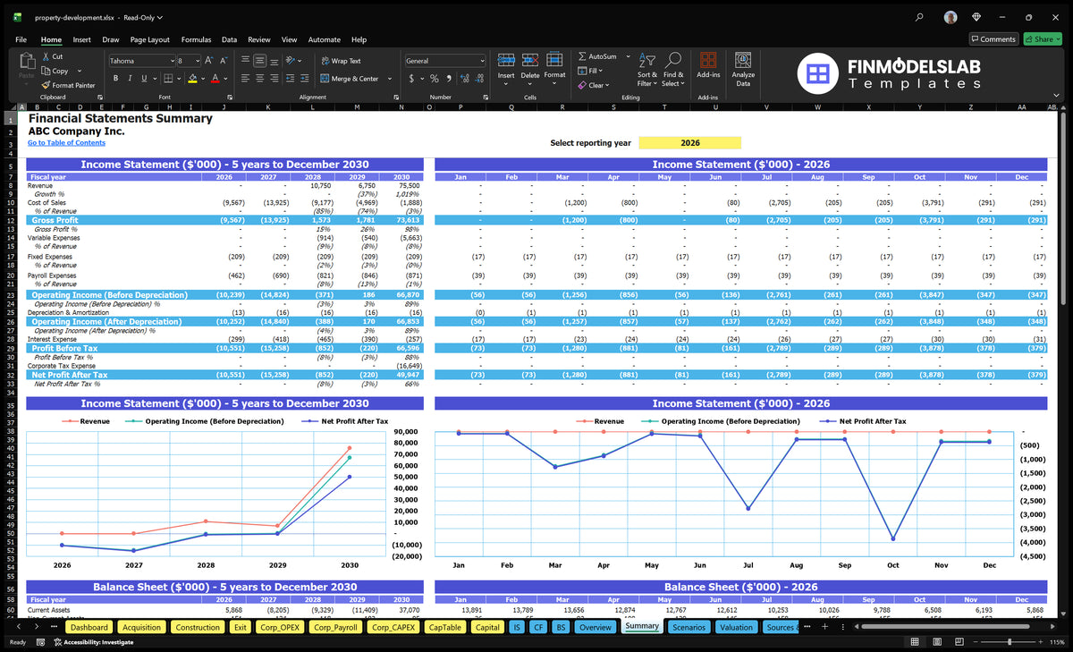The width and height of the screenshot is (1073, 652).
Task: Decrease decimal places
Action: click(479, 79)
